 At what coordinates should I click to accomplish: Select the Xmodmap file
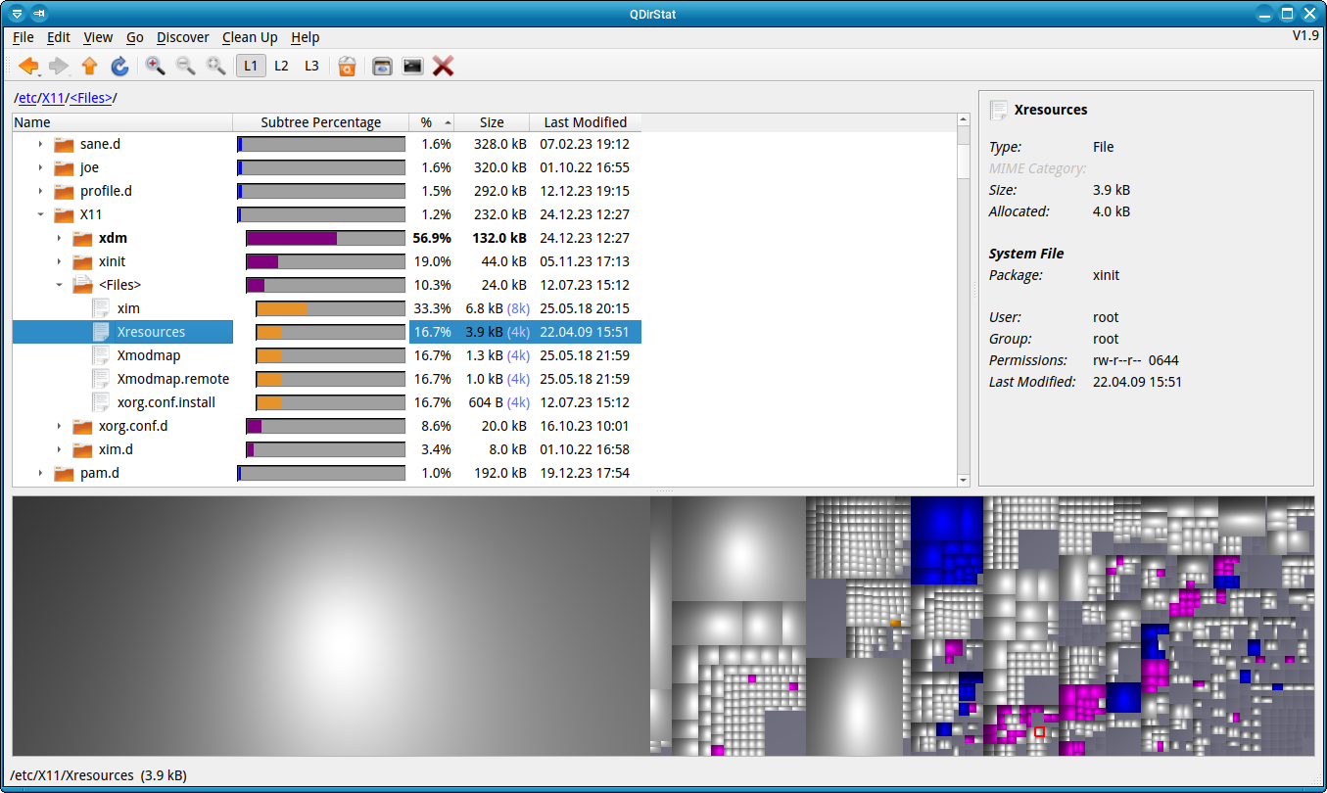point(149,355)
